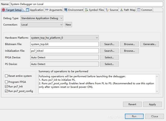Click the Application tab window icon
This screenshot has height=121, width=166.
coord(27,10)
